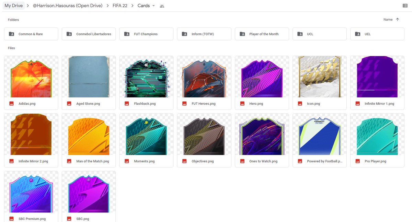Select the Moments.png thumbnail
Viewport: 412px width, 222px height.
[147, 134]
